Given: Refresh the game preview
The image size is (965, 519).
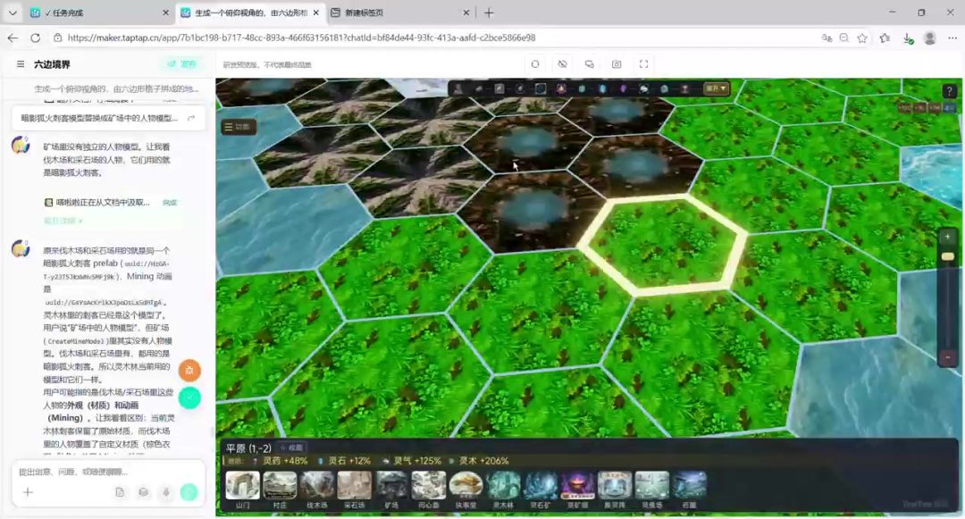Looking at the screenshot, I should click(x=535, y=64).
